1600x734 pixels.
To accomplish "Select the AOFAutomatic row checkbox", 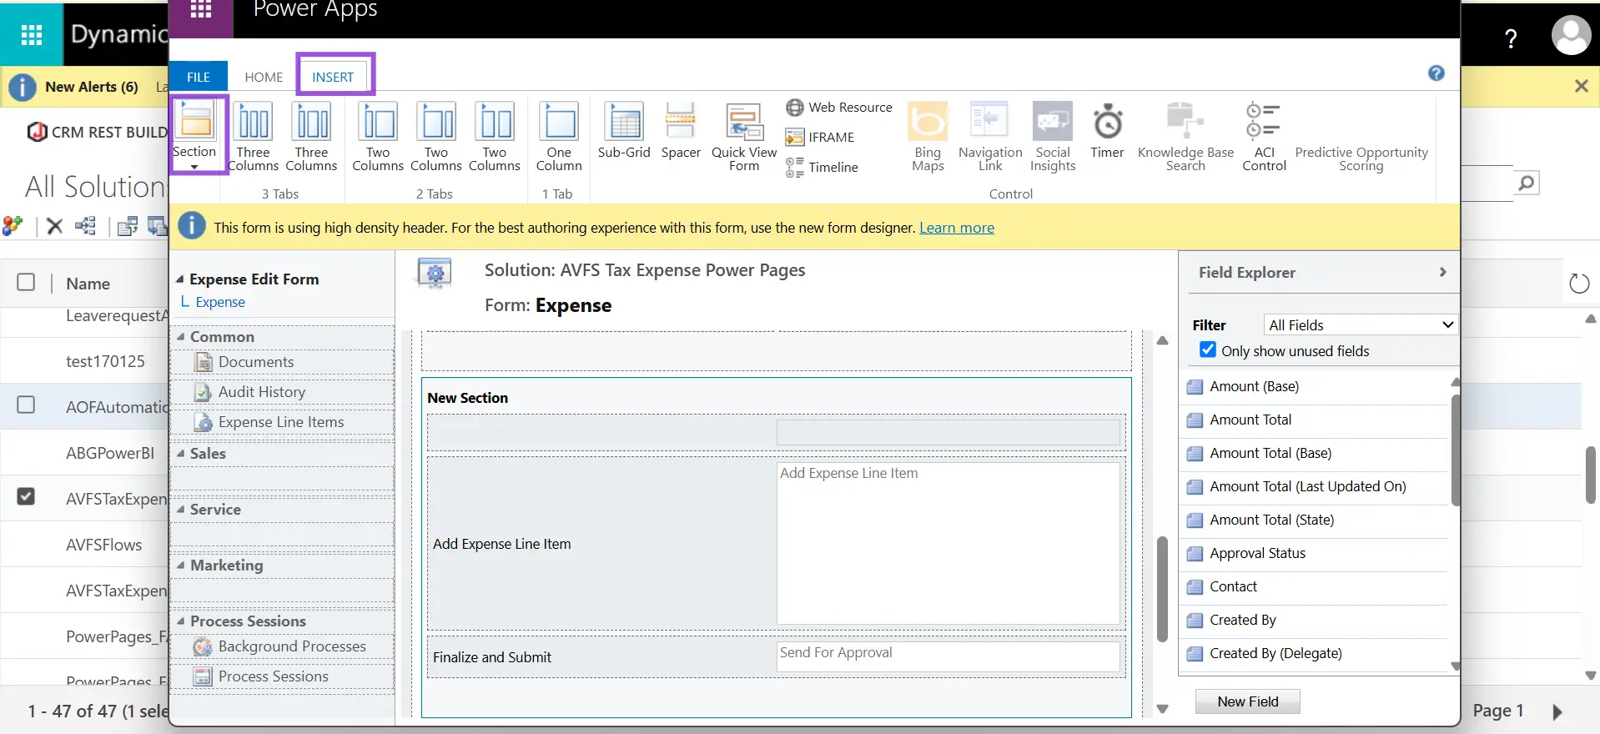I will click(x=26, y=405).
